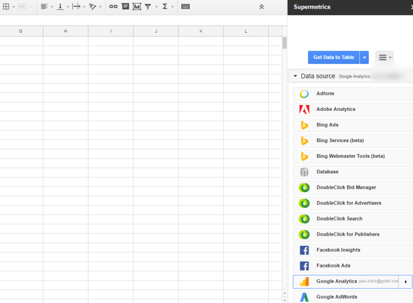Expand text rotation dropdown arrow
413x303 pixels.
click(100, 7)
